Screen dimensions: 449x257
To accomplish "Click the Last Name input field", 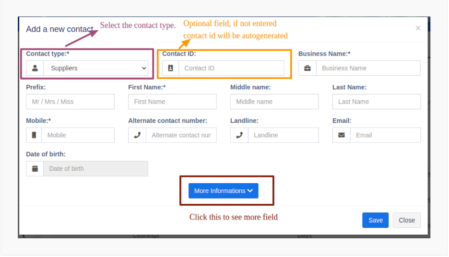I will click(x=377, y=102).
